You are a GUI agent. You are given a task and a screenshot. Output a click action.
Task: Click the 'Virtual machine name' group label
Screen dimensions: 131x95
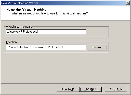pyautogui.click(x=19, y=27)
